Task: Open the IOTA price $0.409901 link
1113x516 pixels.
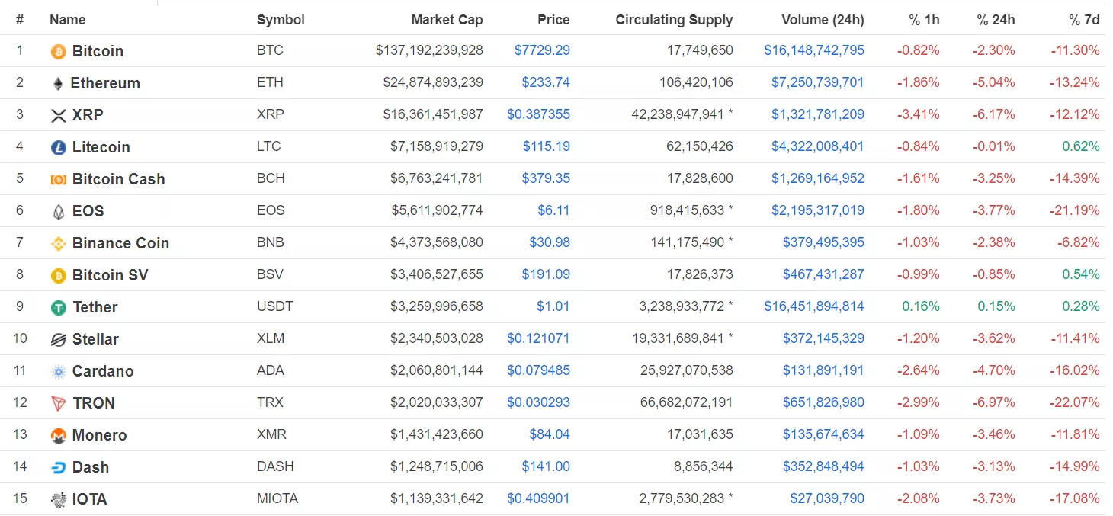Action: click(x=538, y=499)
